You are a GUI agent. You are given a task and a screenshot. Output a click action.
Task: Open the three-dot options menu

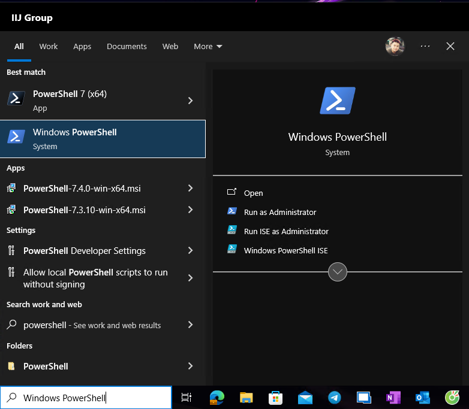(x=425, y=46)
